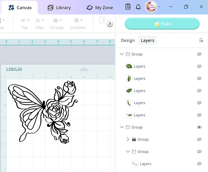Toggle visibility of the expanded nested Group
This screenshot has width=208, height=172.
[x=199, y=151]
